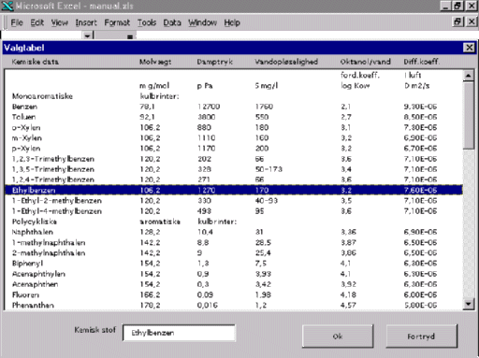Viewport: 479px width, 358px height.
Task: Close the Valgtabel dialog
Action: 469,48
